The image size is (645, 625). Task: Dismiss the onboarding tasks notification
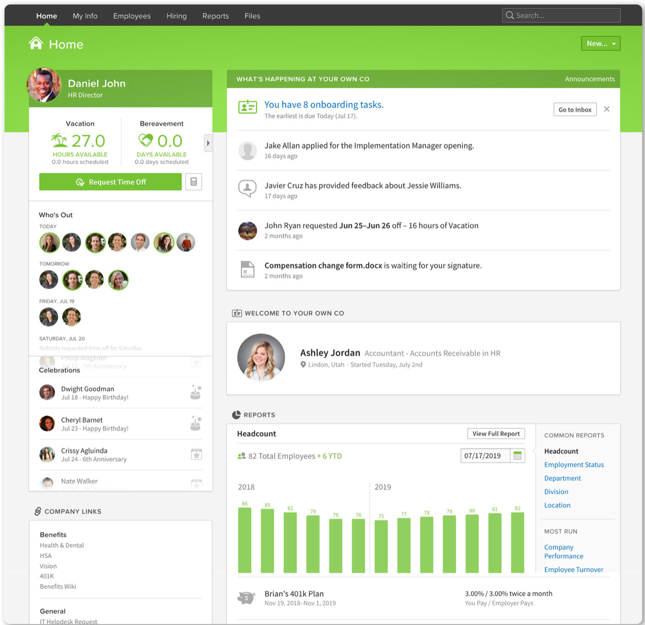coord(607,109)
